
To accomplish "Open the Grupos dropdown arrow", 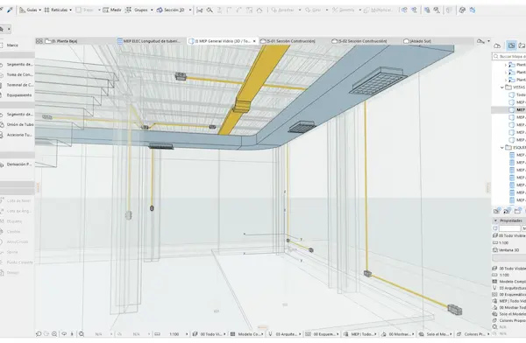I will (x=152, y=10).
